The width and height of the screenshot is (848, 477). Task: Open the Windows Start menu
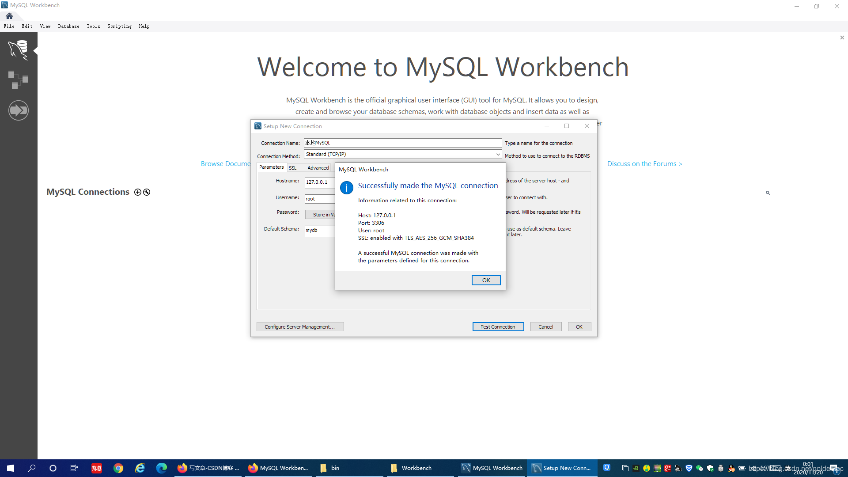[x=11, y=468]
